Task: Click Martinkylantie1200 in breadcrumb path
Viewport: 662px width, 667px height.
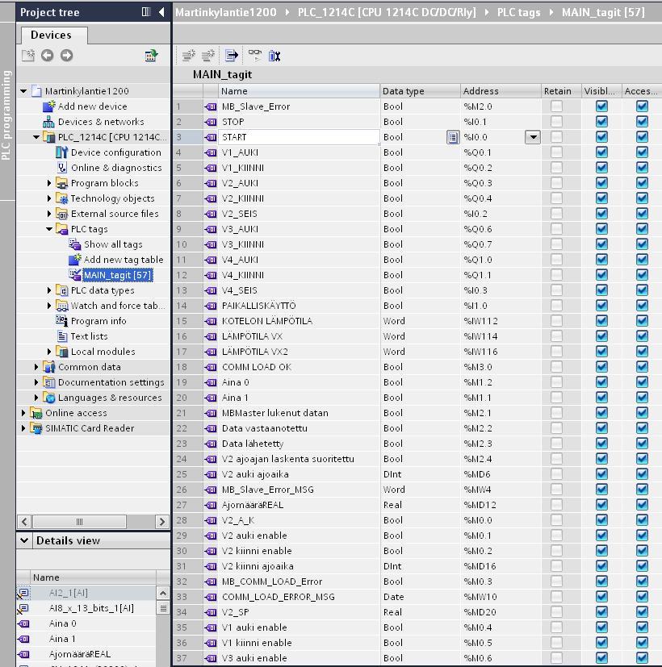Action: click(x=225, y=12)
